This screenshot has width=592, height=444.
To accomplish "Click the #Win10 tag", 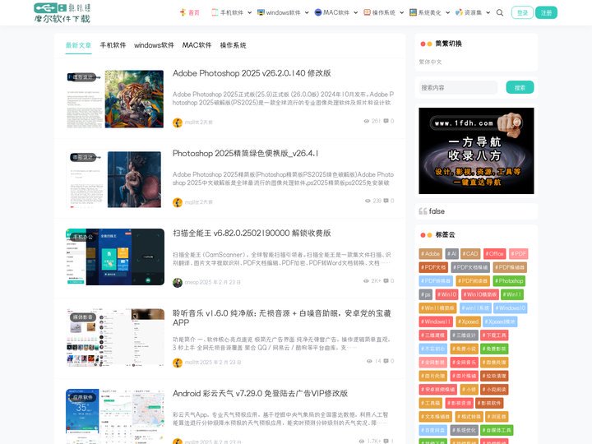I will click(x=446, y=294).
